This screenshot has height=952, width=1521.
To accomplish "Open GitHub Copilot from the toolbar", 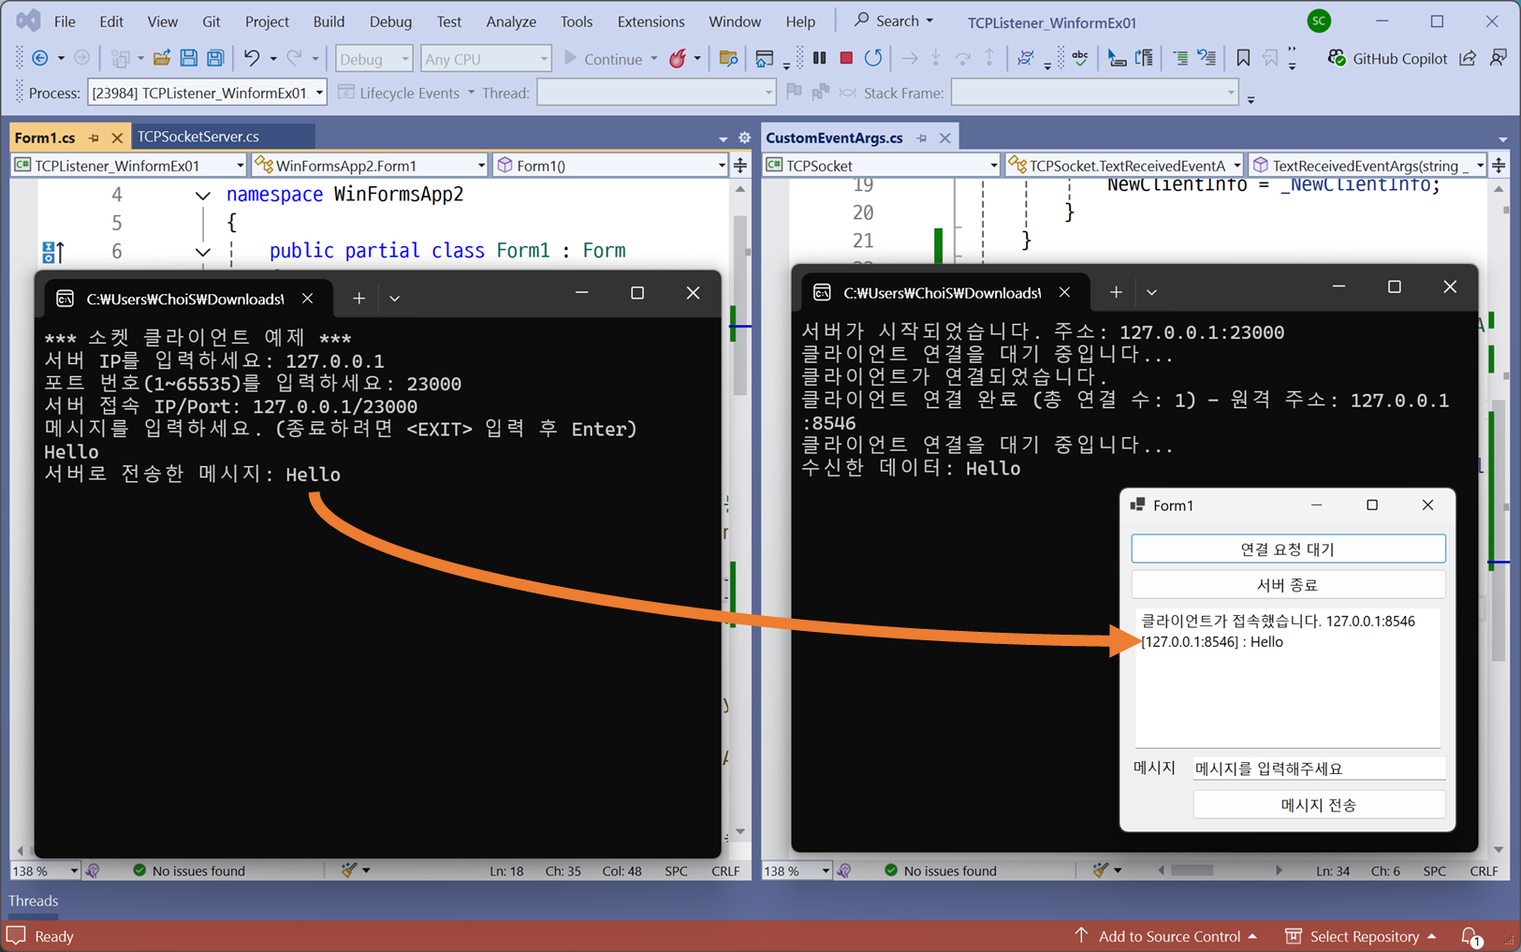I will (x=1387, y=58).
